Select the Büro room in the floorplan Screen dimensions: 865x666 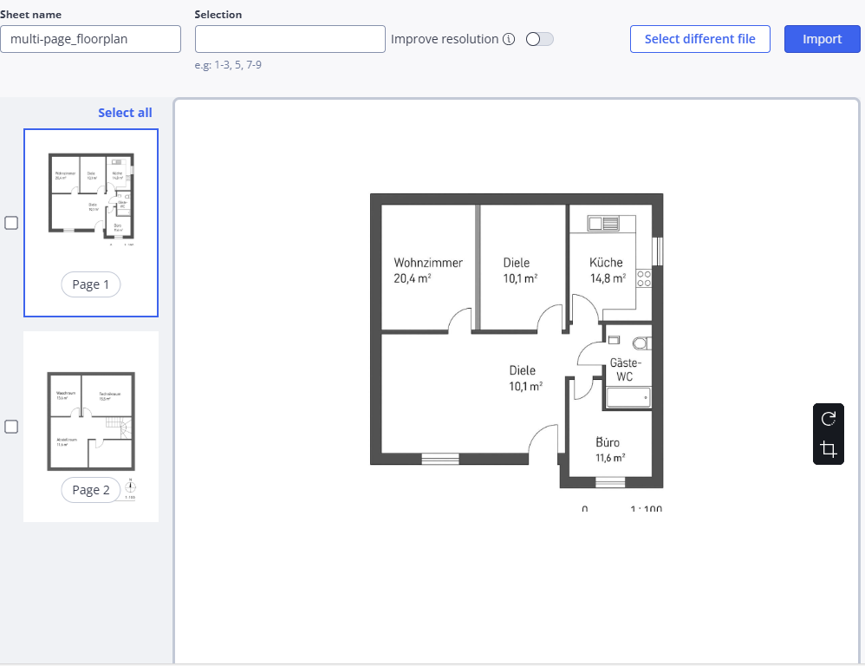click(609, 449)
